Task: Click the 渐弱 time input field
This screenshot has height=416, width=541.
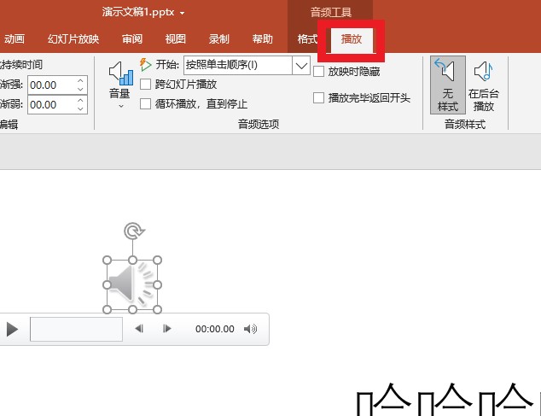Action: tap(51, 104)
